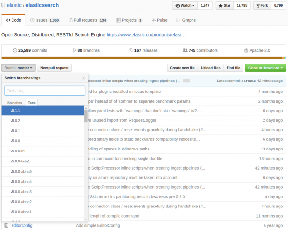
Task: Open the Pull requests tab
Action: tap(88, 20)
